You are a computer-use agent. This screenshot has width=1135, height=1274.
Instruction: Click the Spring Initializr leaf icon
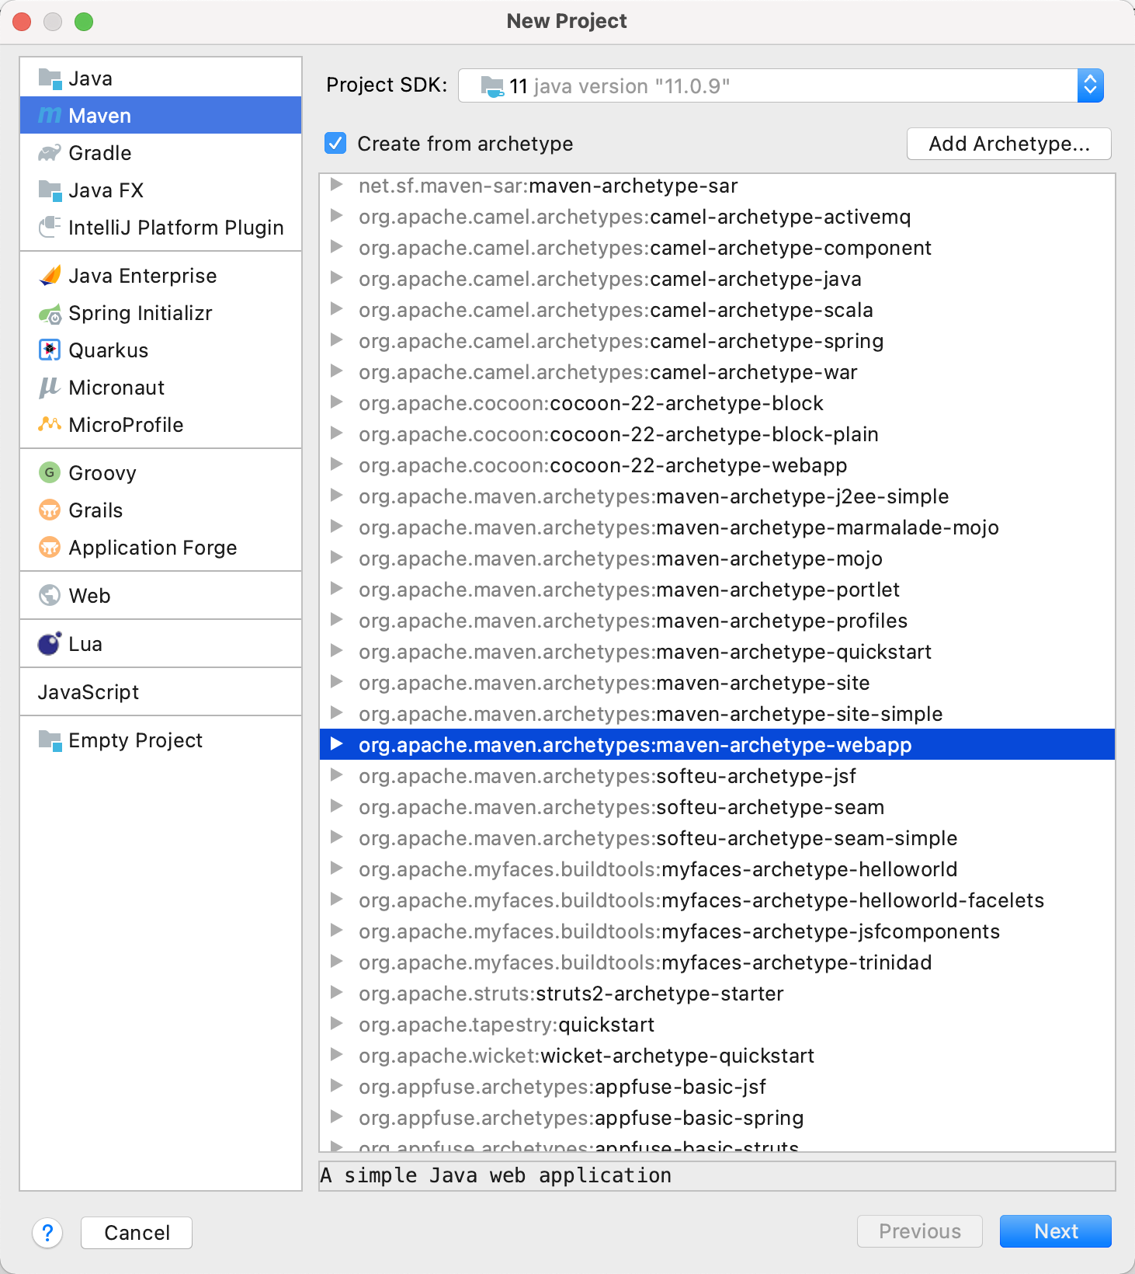50,314
